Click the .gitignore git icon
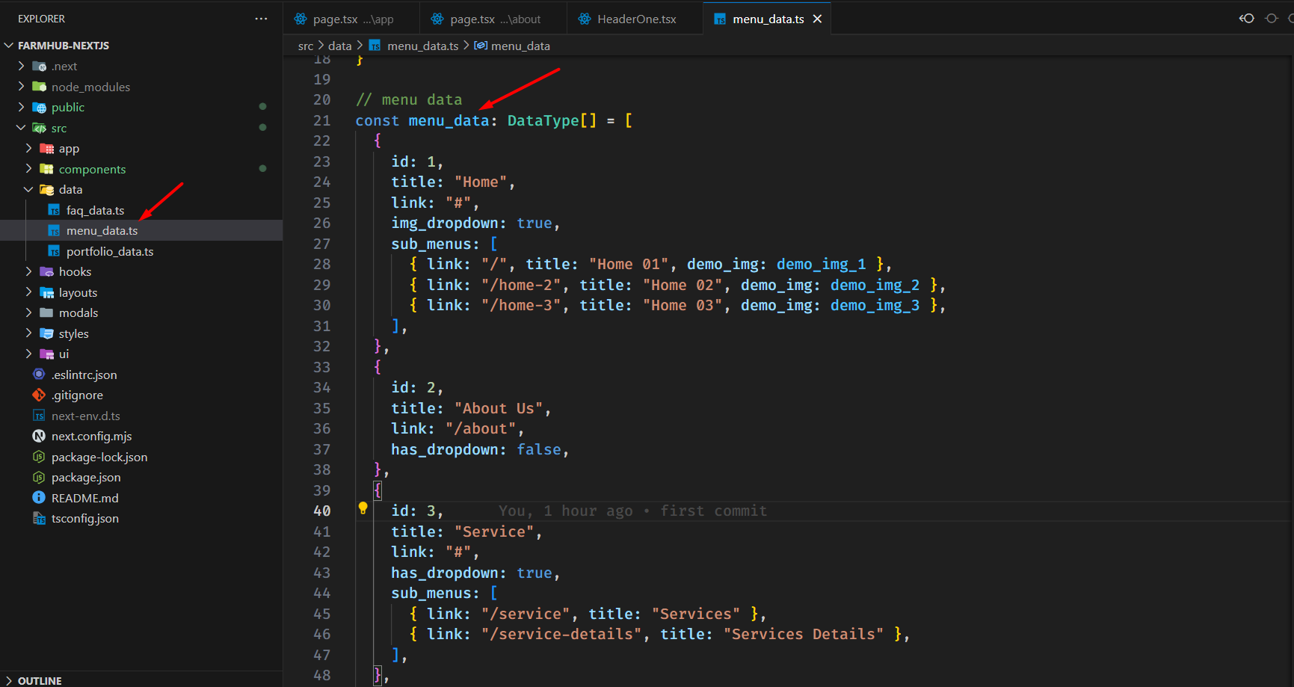The image size is (1294, 687). tap(39, 395)
